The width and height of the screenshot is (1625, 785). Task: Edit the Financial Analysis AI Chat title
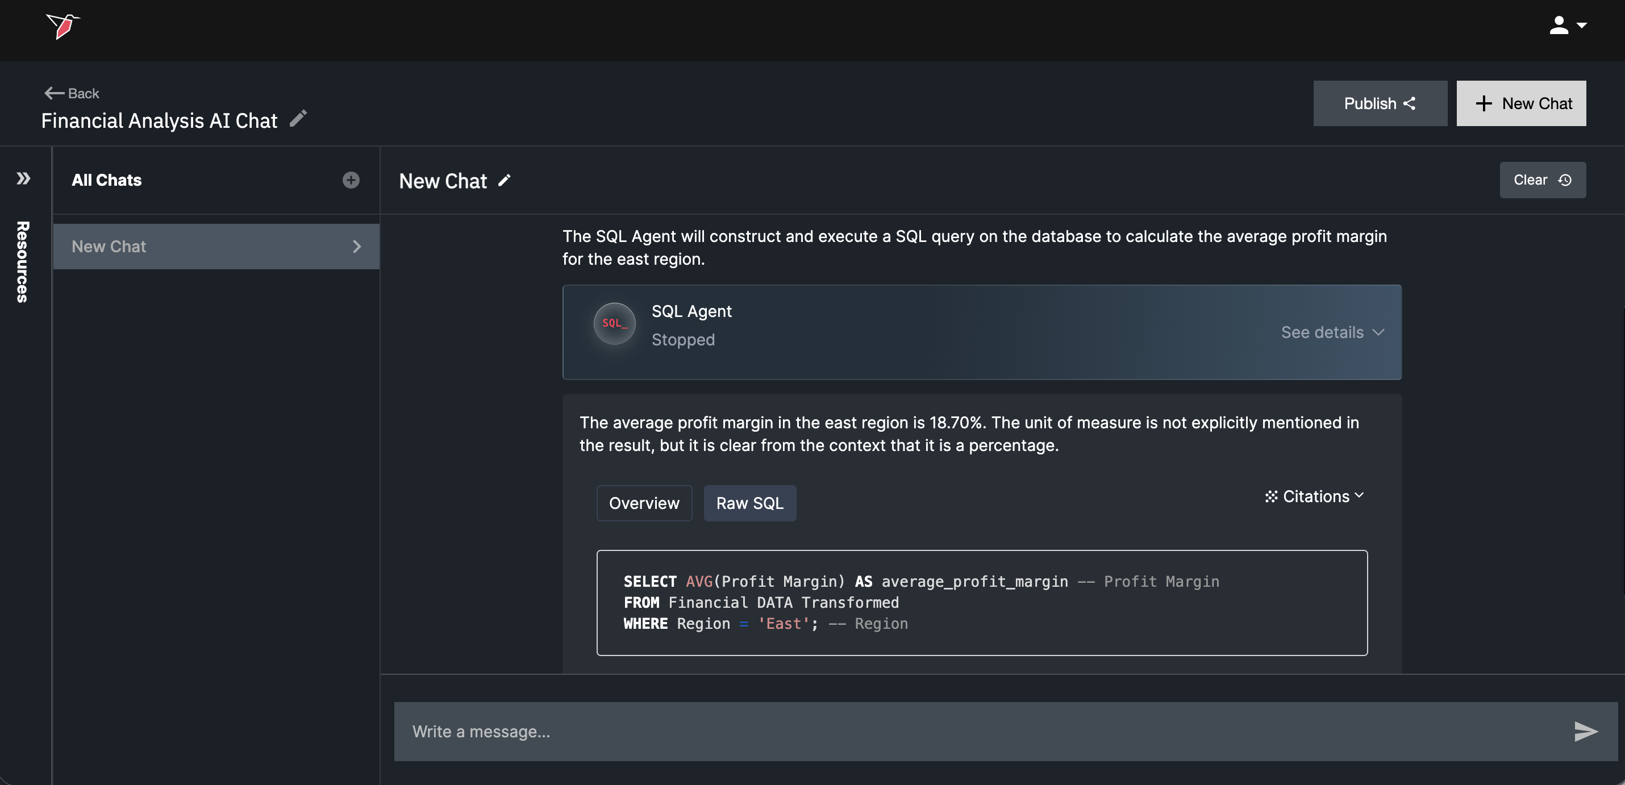point(298,119)
